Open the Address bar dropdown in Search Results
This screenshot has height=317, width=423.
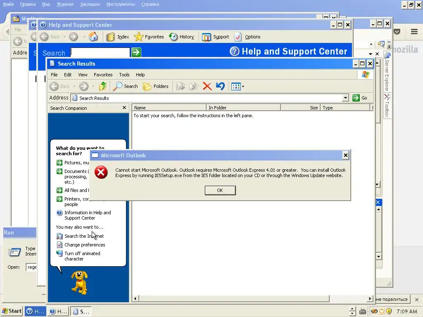[345, 98]
